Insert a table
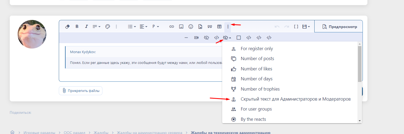 (219, 27)
